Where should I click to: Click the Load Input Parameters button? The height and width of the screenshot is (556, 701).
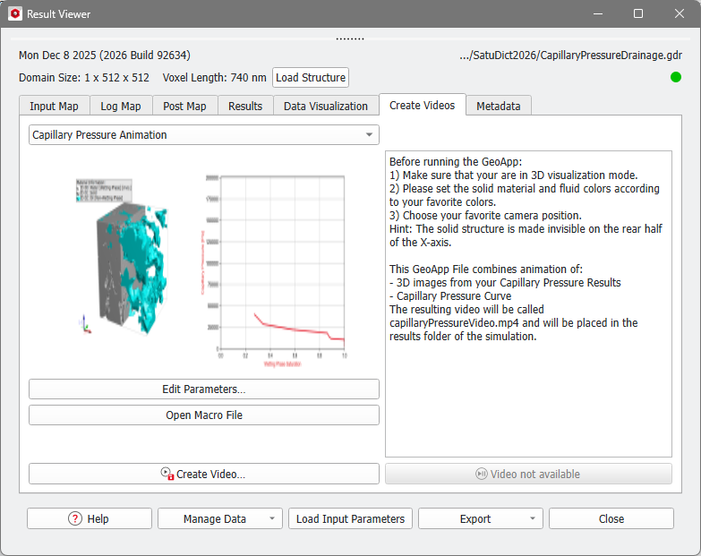[x=350, y=519]
